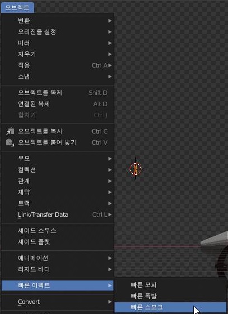Select the 빠른 이펙트 menu entry

(58, 286)
